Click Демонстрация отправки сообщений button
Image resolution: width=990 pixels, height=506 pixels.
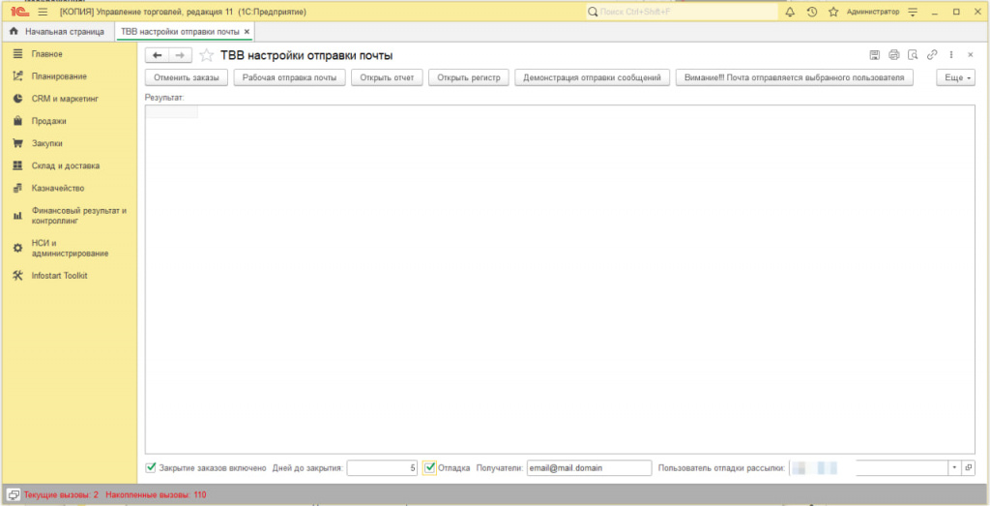coord(593,77)
